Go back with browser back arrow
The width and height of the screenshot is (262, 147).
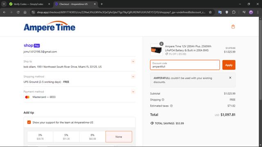point(5,12)
